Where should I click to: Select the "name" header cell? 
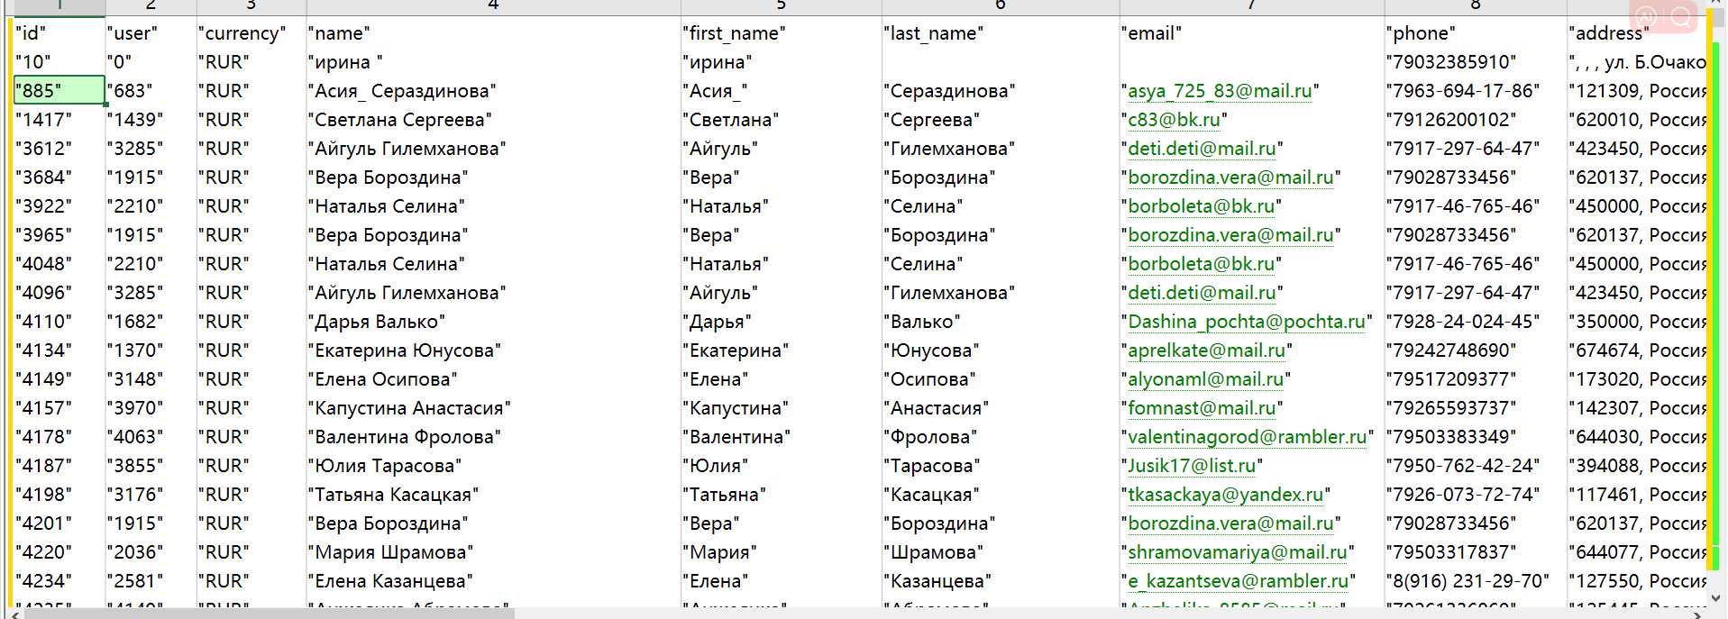point(494,33)
